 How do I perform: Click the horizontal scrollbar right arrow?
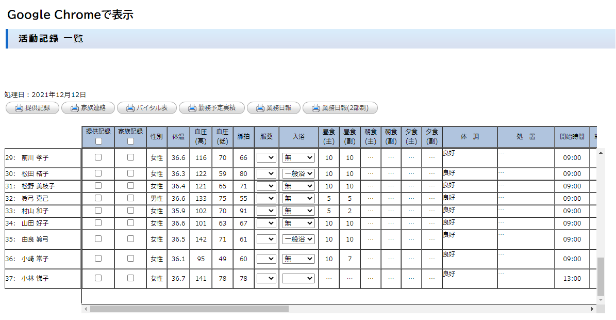coord(592,309)
